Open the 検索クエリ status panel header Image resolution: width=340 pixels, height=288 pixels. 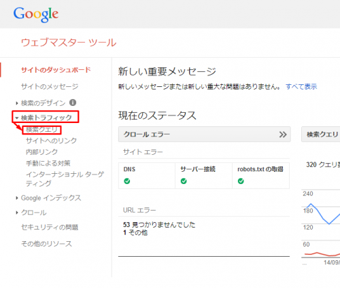[x=321, y=134]
